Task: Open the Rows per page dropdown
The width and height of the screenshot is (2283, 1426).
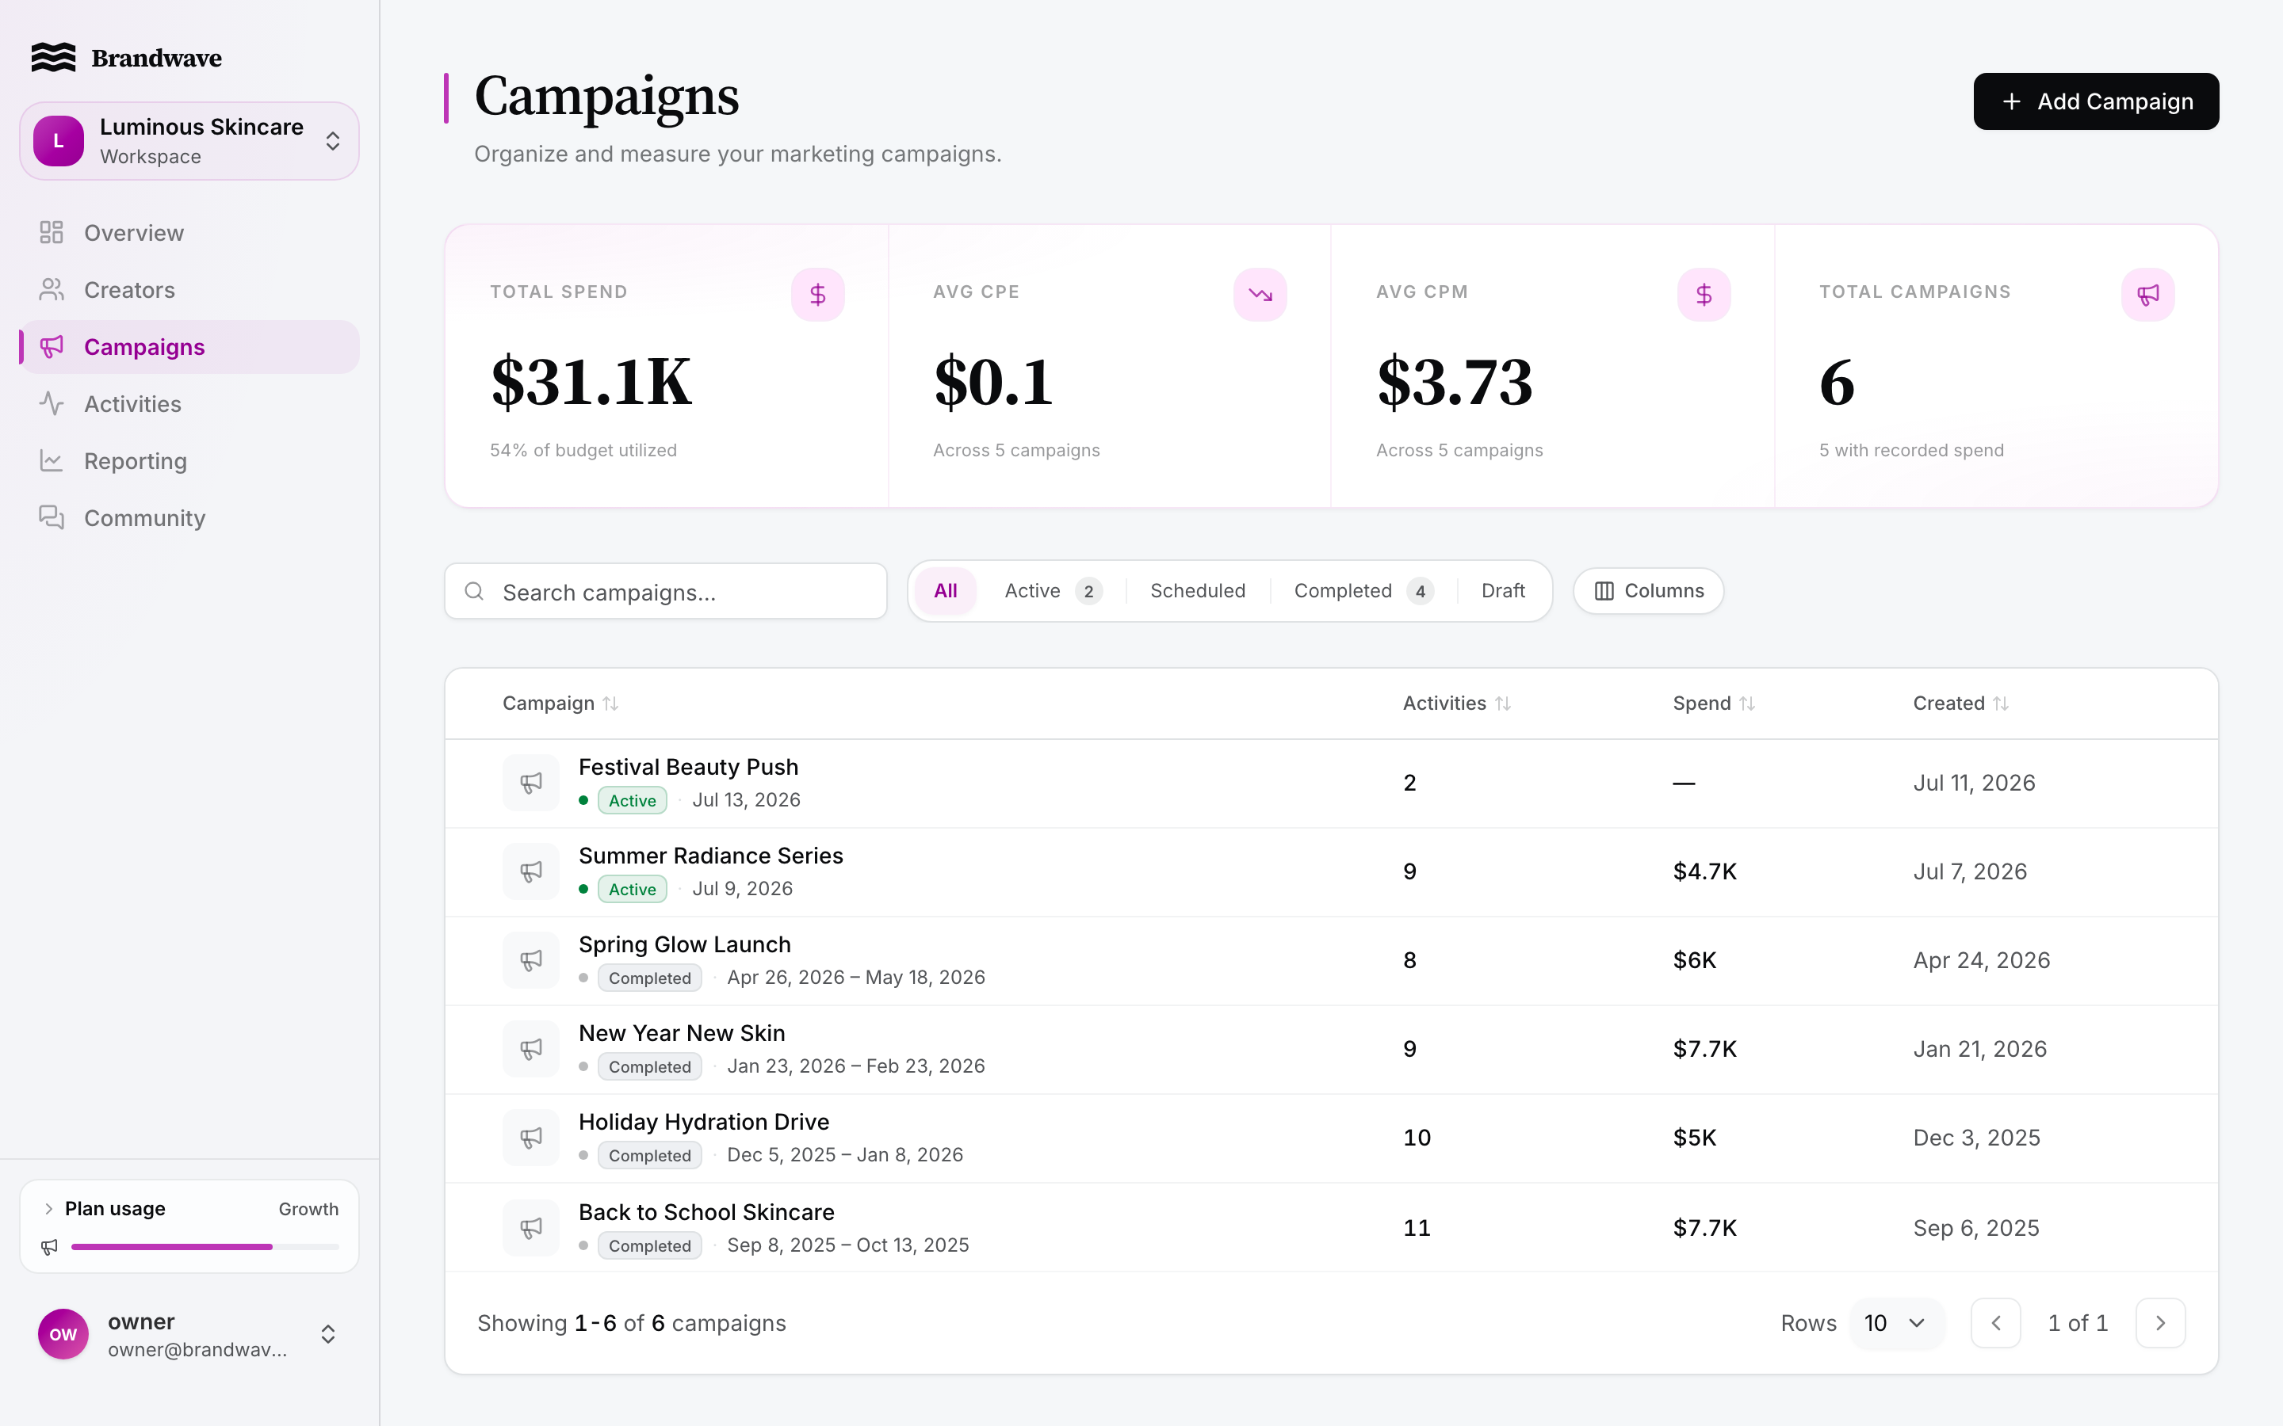Action: coord(1896,1323)
